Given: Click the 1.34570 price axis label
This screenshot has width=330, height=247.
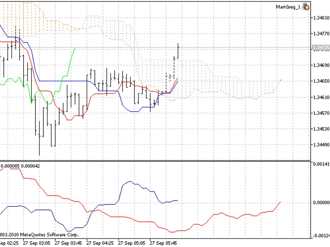Looking at the screenshot, I should point(321,113).
